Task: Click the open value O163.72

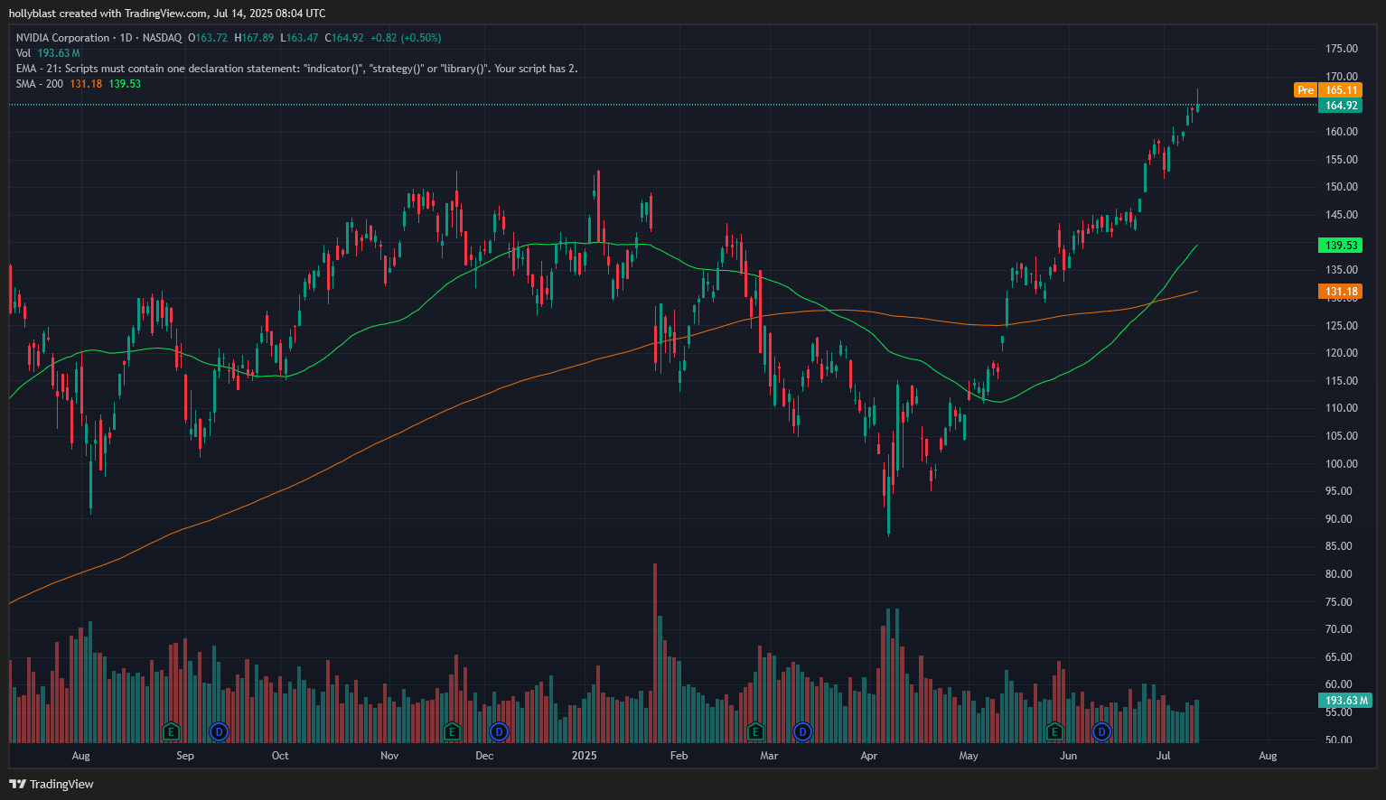Action: pyautogui.click(x=208, y=38)
